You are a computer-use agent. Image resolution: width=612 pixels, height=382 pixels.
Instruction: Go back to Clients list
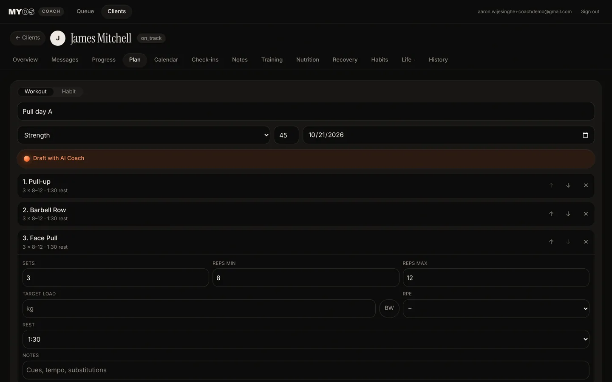point(28,38)
